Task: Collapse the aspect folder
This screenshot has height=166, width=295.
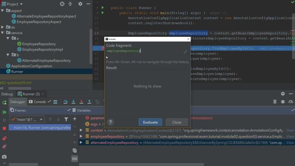Action: pos(2,11)
